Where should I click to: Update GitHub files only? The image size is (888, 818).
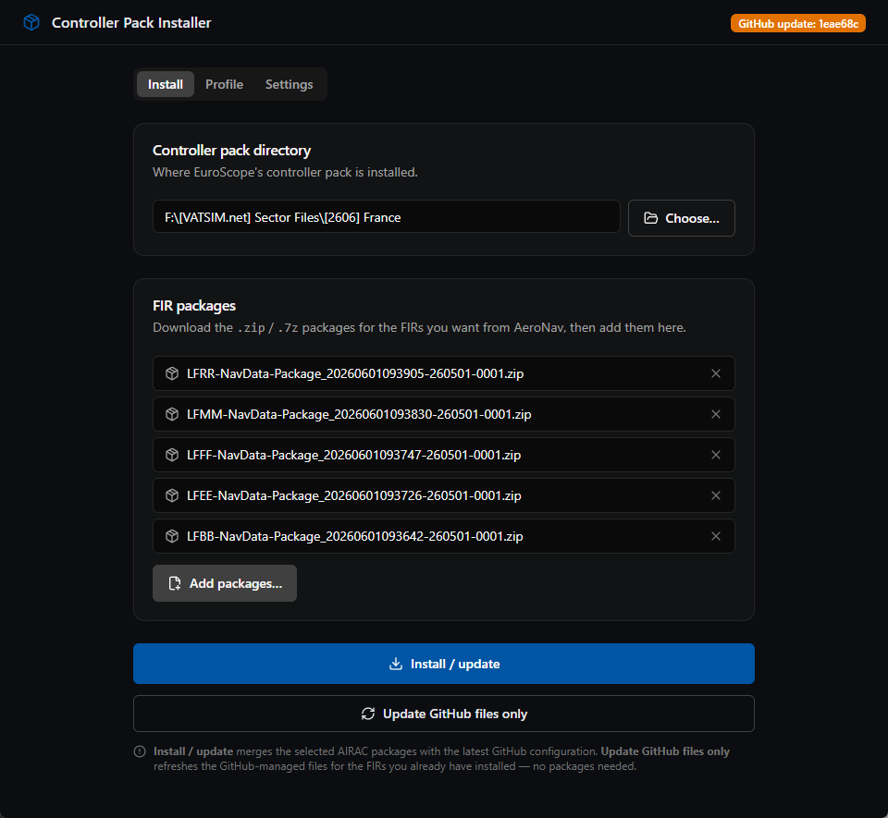444,714
